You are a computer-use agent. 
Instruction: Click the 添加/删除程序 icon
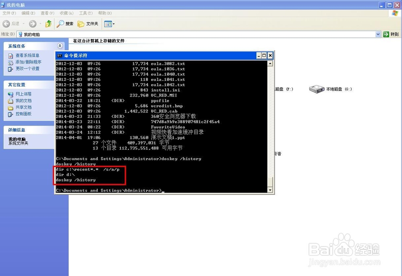point(10,62)
